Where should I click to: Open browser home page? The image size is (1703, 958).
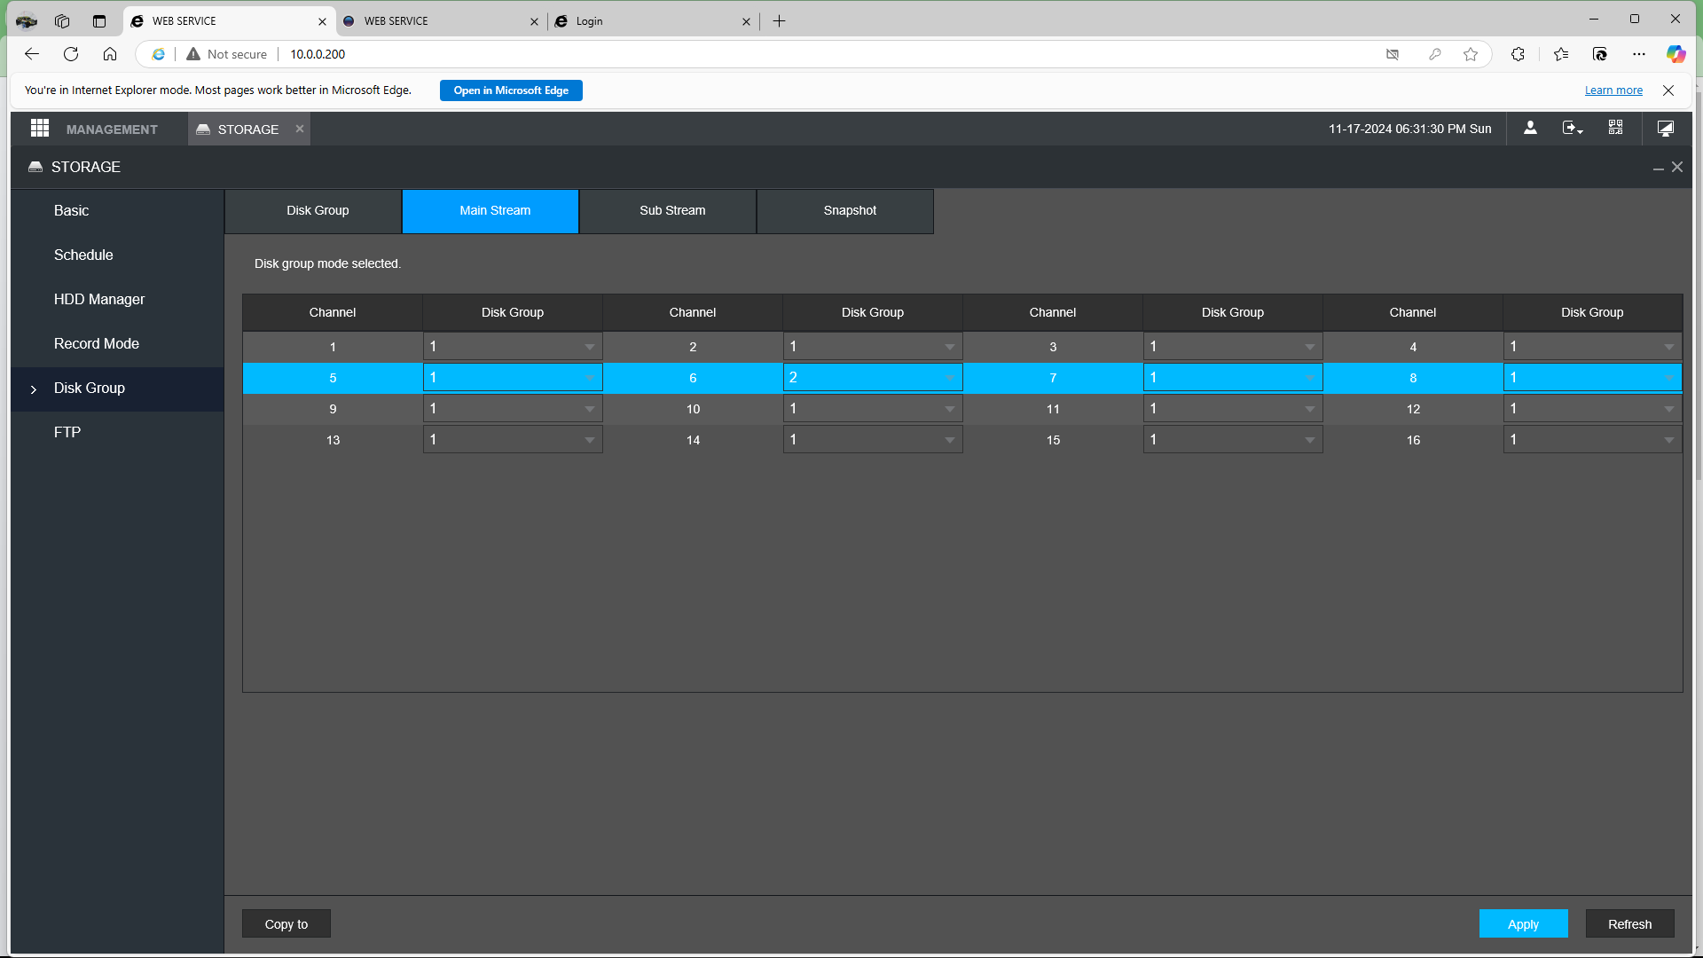(110, 54)
